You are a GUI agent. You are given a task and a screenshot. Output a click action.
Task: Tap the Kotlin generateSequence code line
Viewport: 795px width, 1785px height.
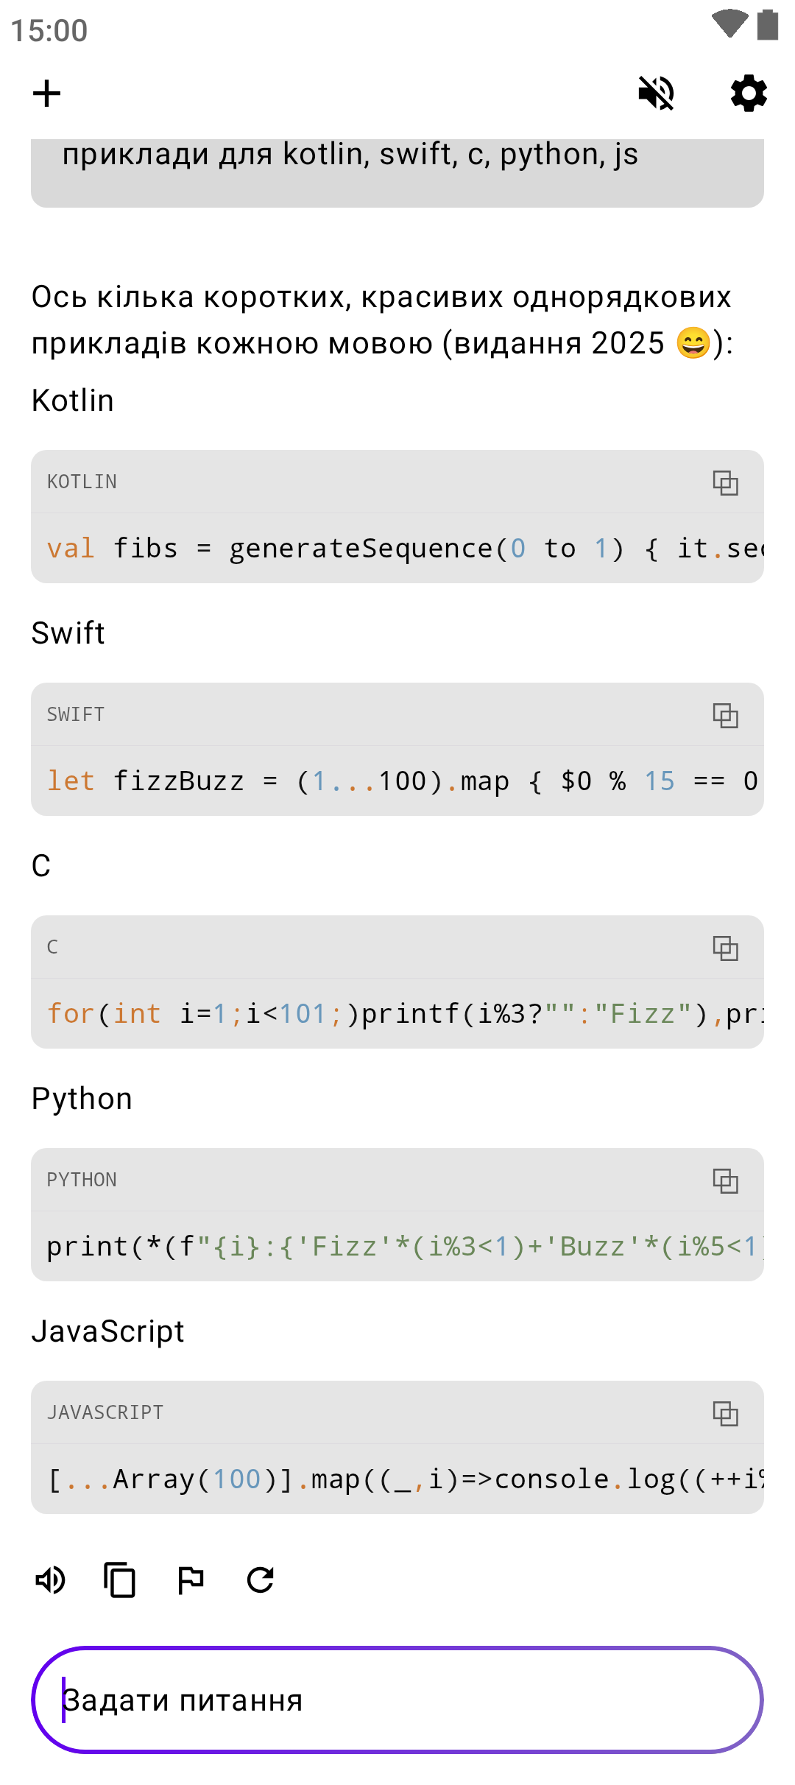point(397,549)
